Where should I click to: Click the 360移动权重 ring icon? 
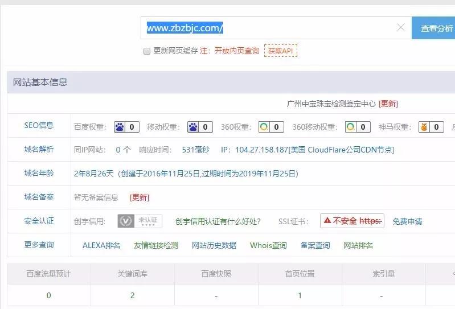(350, 127)
